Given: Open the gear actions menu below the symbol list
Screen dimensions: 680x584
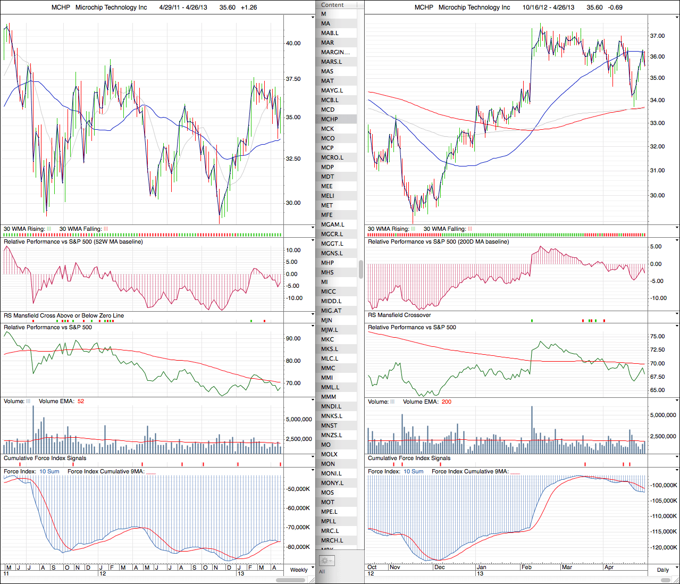Looking at the screenshot, I should click(326, 561).
